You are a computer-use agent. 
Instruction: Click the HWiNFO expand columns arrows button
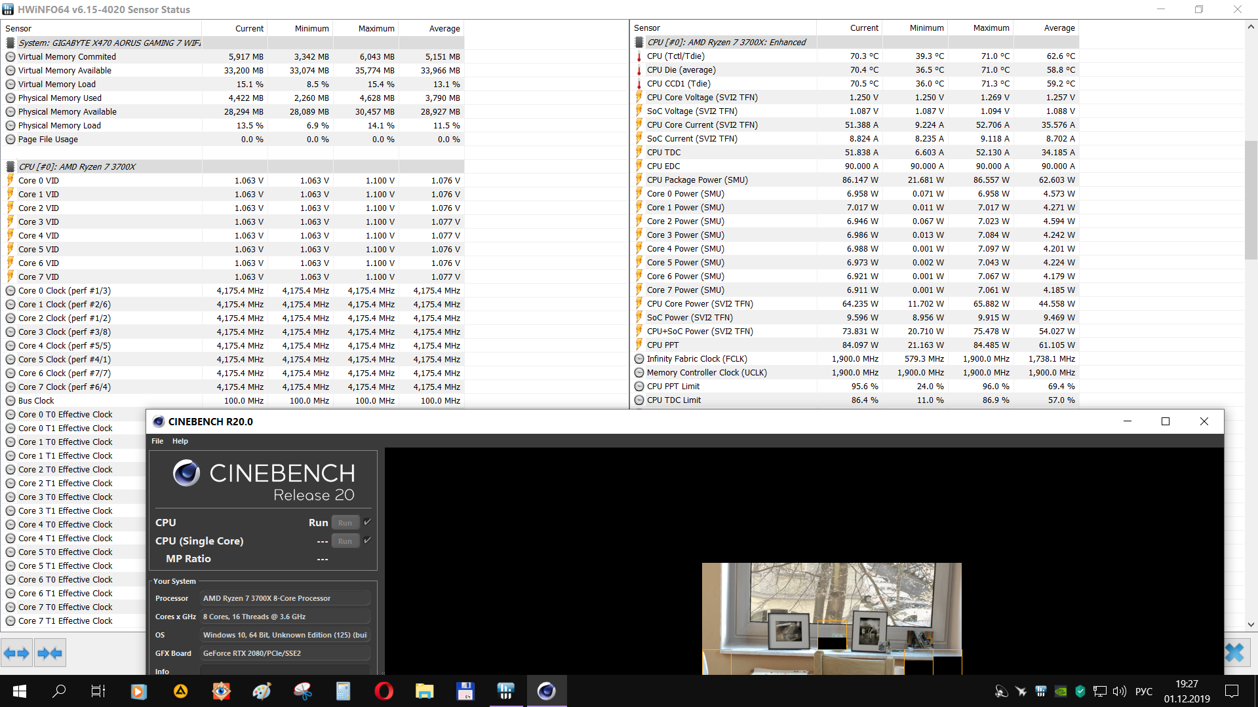(16, 653)
